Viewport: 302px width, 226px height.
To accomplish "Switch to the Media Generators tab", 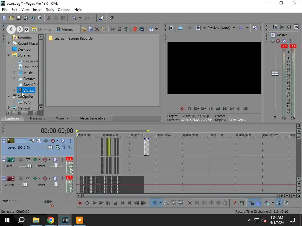I will pos(93,118).
